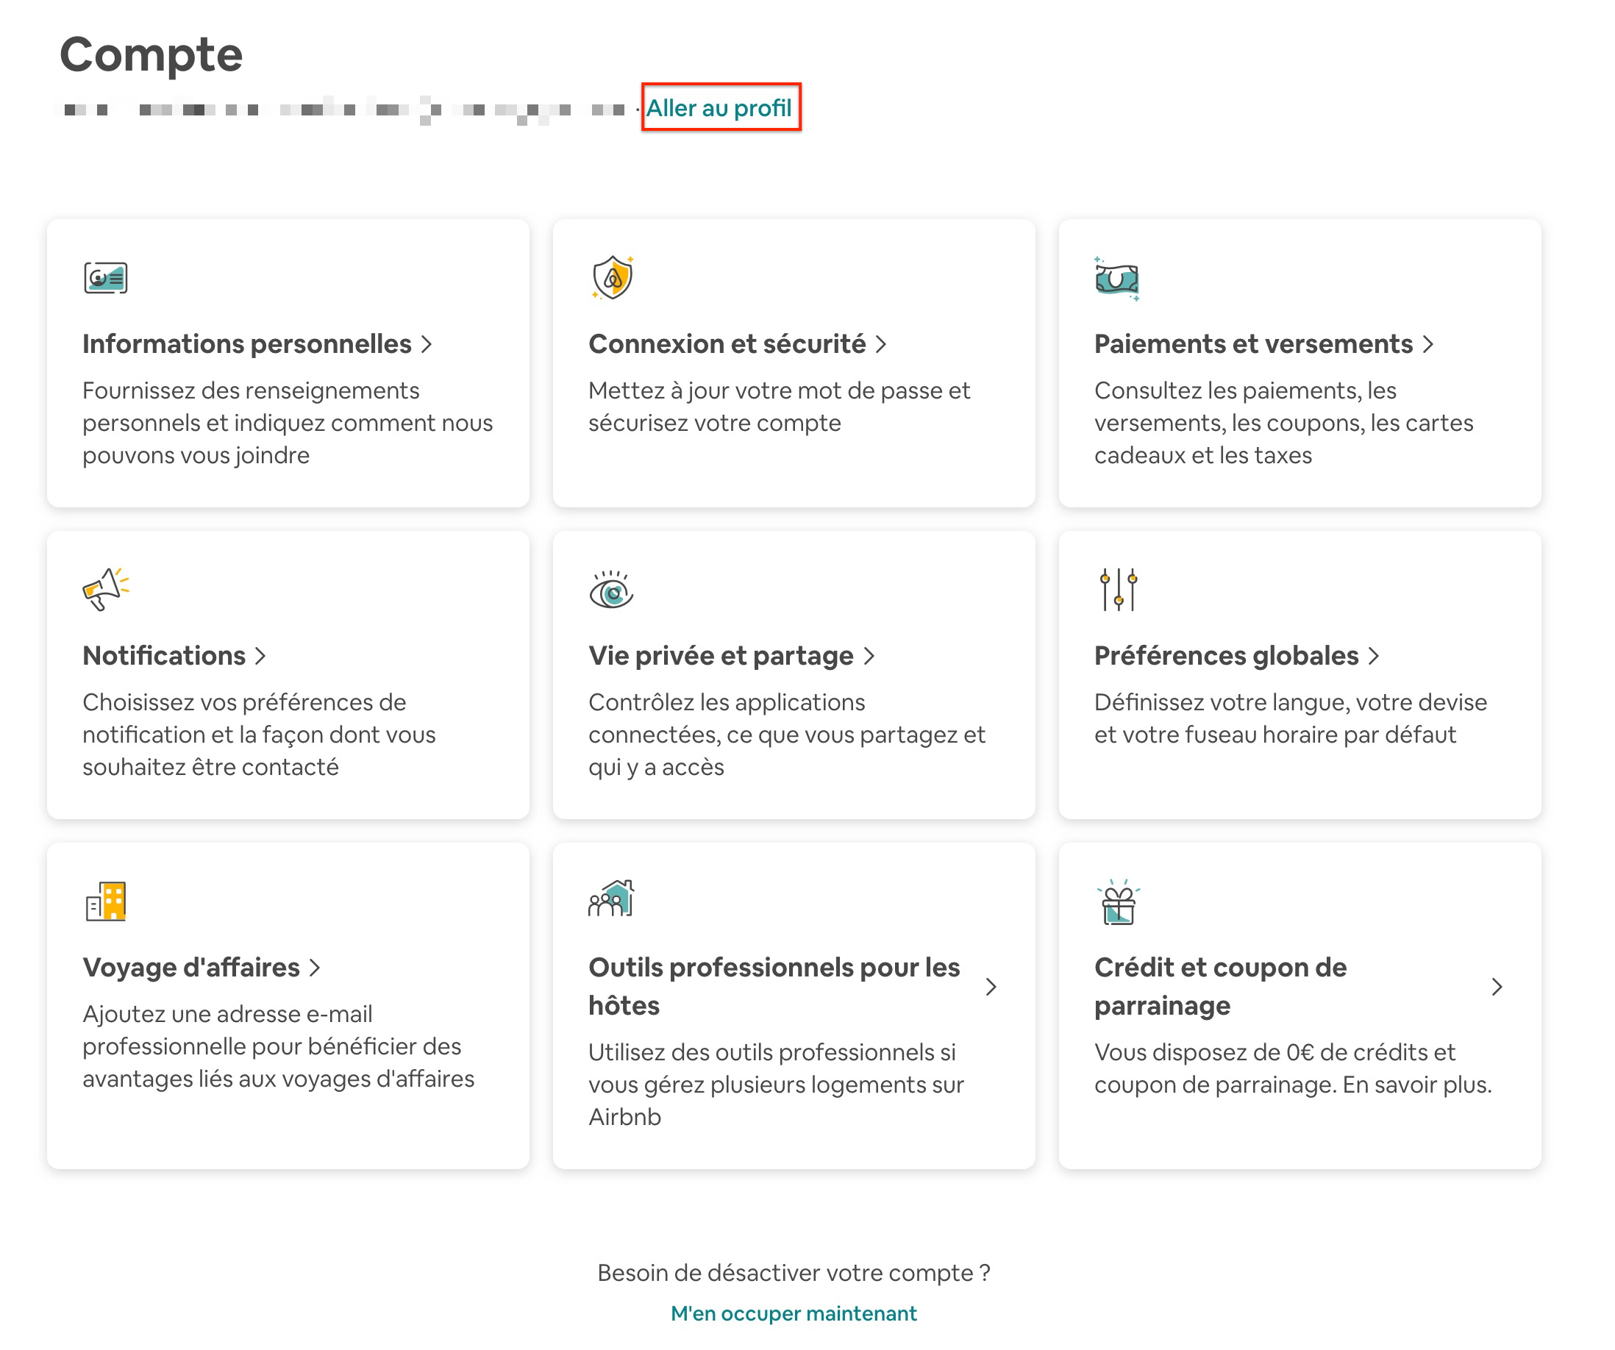Expand chevron next to Informations personnelles

[x=427, y=344]
